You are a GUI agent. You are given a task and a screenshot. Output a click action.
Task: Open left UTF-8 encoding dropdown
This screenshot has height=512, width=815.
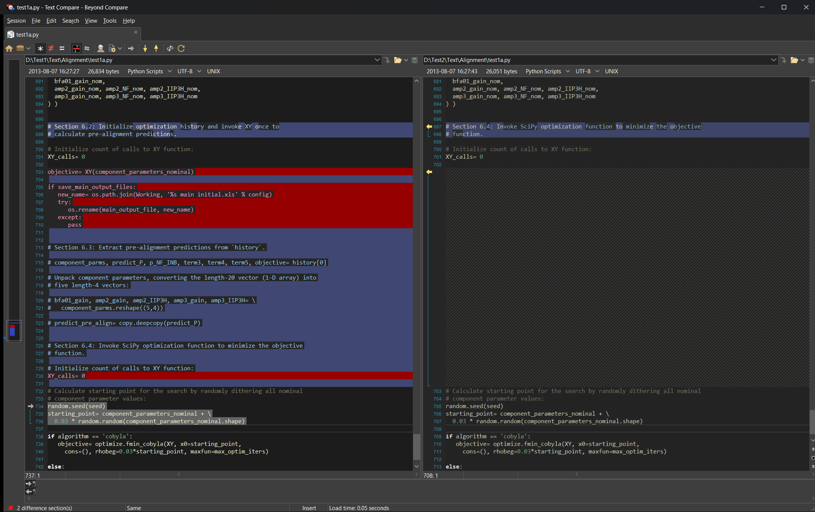(x=189, y=71)
